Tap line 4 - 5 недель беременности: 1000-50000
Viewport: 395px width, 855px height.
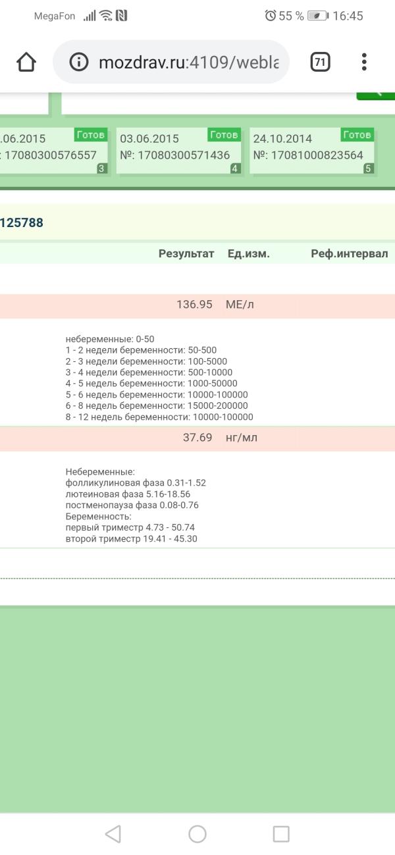coord(151,384)
